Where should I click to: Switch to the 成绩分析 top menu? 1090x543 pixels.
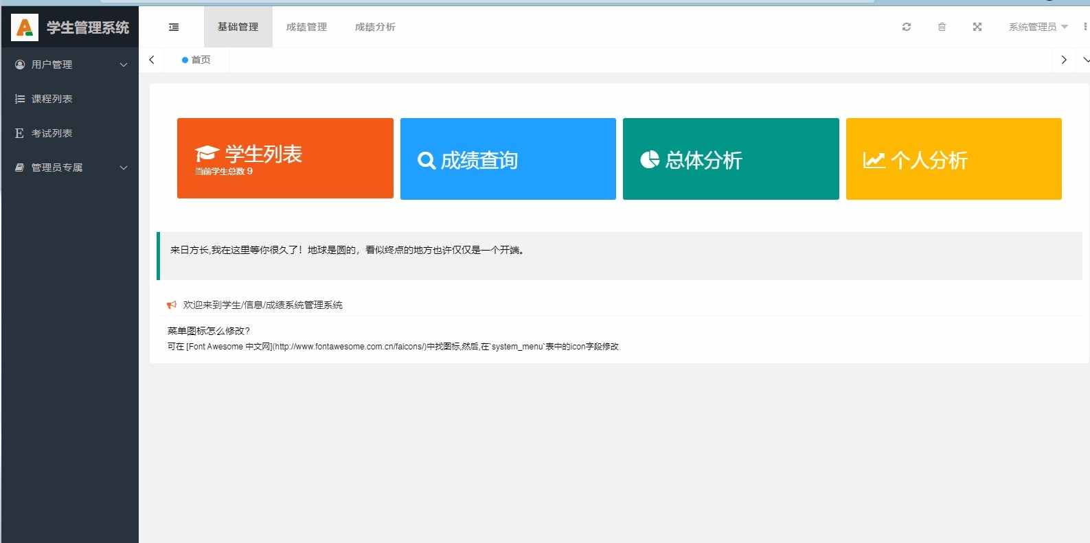[x=375, y=27]
